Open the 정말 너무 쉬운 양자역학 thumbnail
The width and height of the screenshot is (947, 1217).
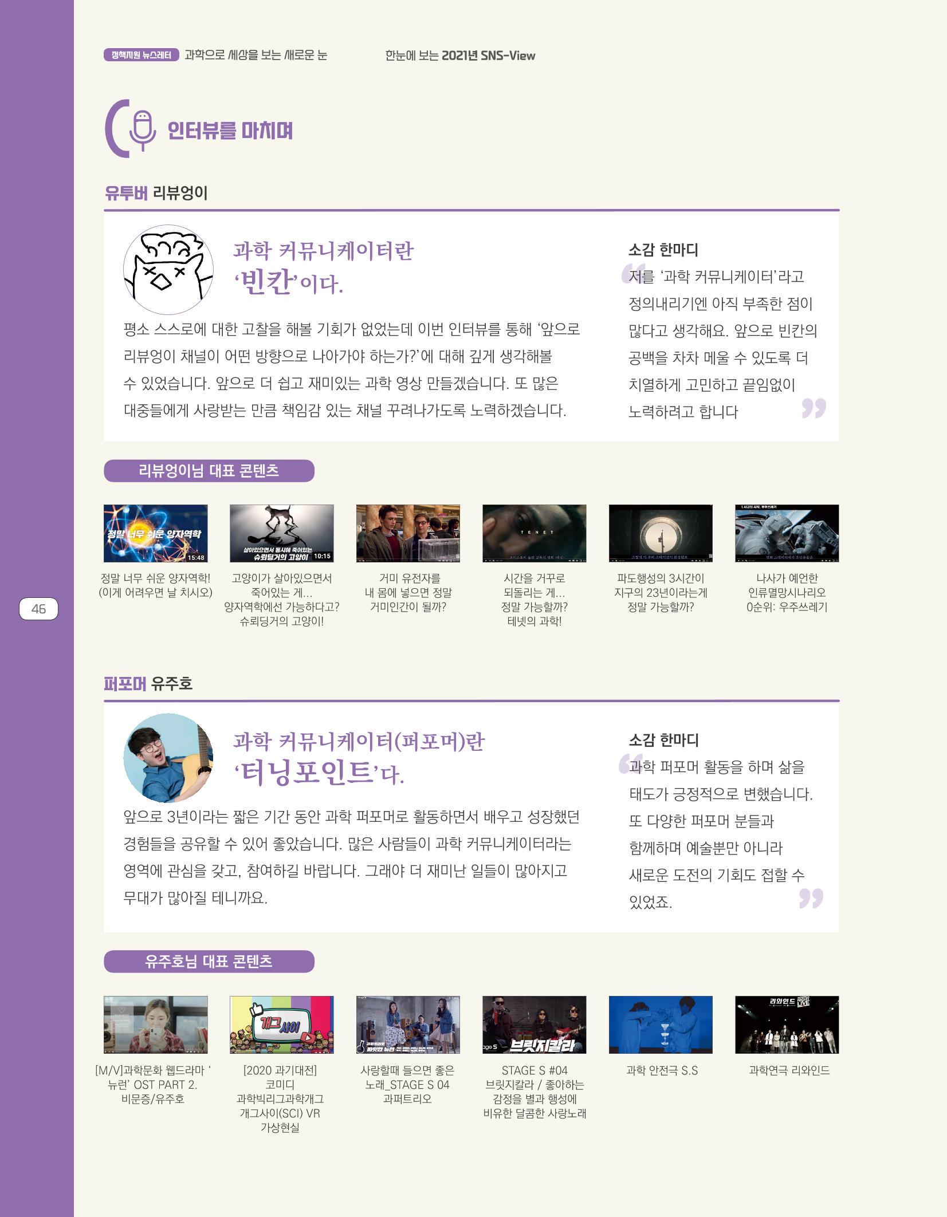(x=156, y=533)
